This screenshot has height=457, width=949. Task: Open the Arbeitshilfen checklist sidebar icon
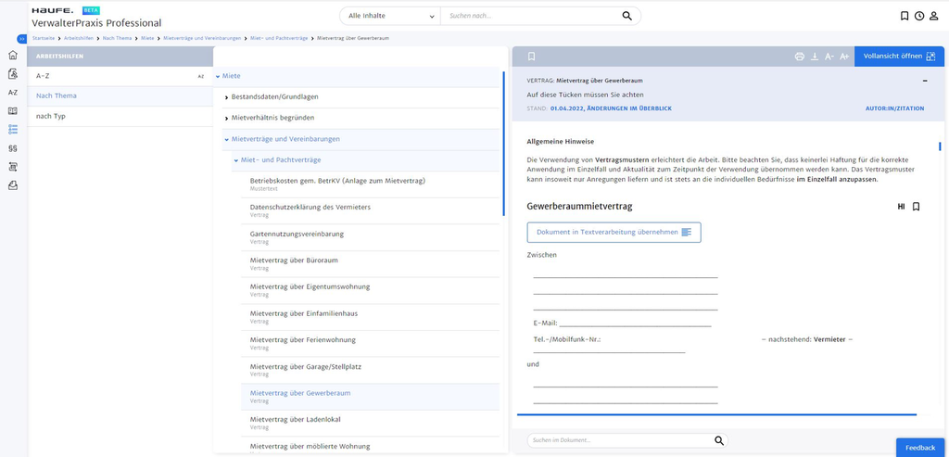pyautogui.click(x=13, y=129)
